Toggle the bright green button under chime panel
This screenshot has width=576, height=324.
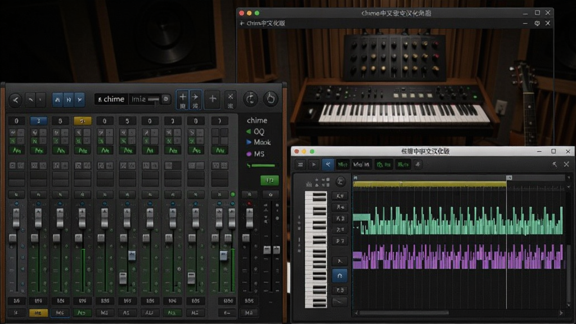(269, 181)
